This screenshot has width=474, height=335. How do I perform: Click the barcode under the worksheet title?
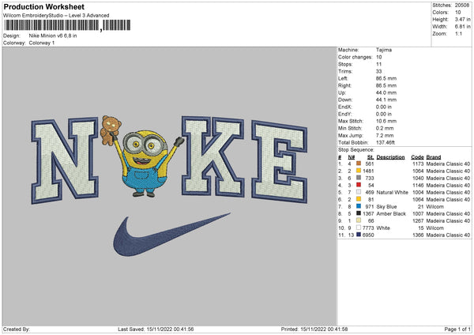[51, 26]
